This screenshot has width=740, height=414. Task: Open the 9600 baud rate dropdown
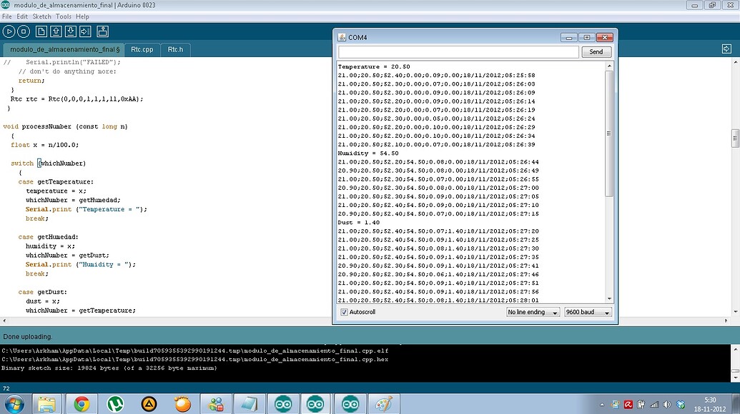coord(587,312)
